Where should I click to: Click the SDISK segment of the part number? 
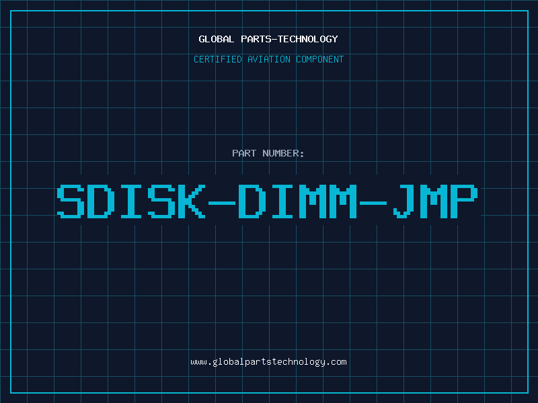tap(131, 201)
